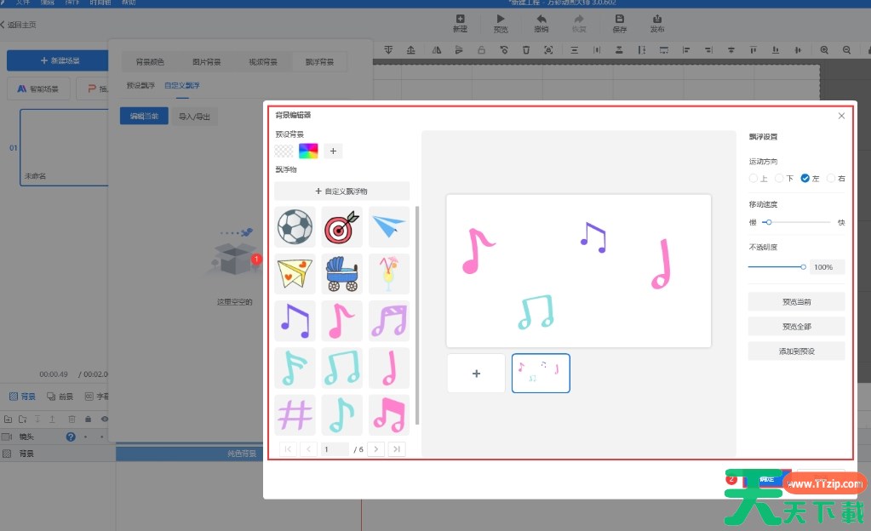Add a new preset background with plus
Image resolution: width=871 pixels, height=531 pixels.
[x=333, y=151]
